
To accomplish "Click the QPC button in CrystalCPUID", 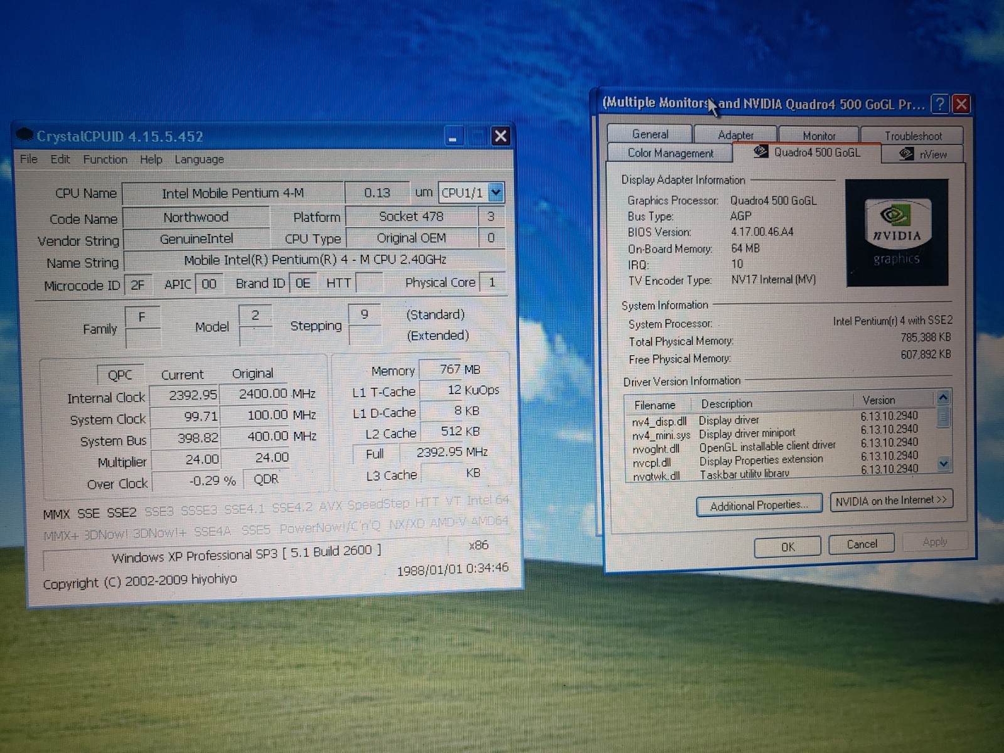I will [120, 375].
